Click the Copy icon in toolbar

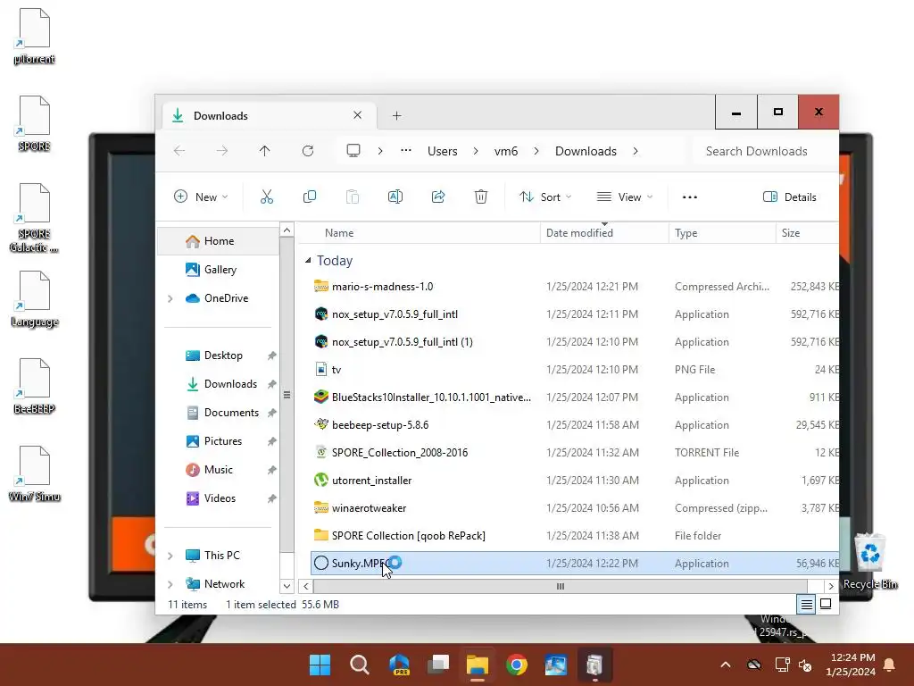click(x=310, y=197)
